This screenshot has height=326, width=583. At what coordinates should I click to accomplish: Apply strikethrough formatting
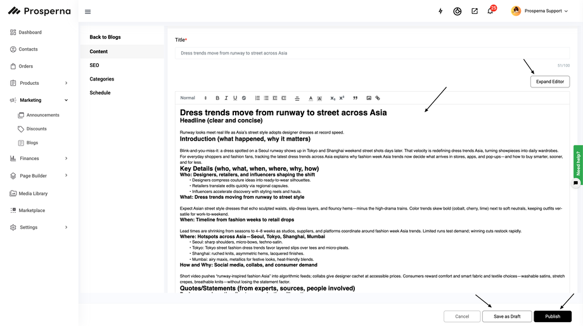[244, 98]
